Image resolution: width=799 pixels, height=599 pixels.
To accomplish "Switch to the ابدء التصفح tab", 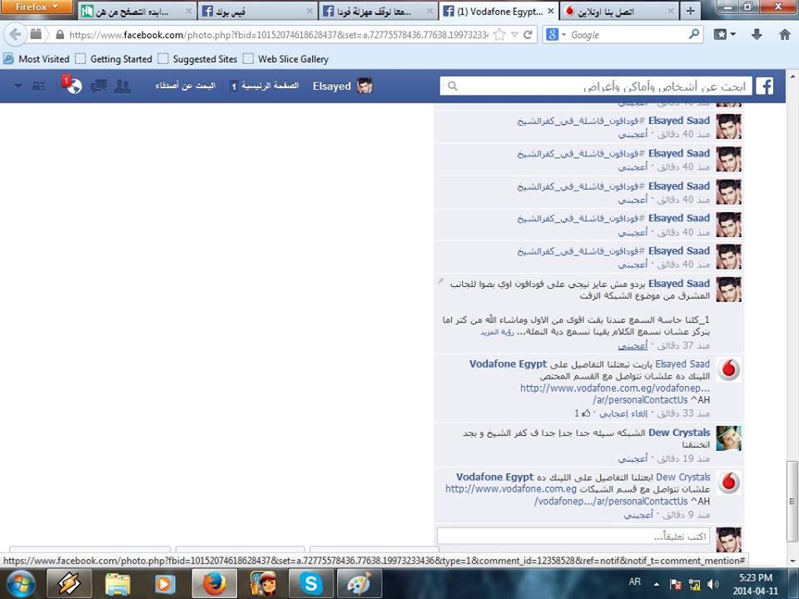I will pyautogui.click(x=137, y=11).
